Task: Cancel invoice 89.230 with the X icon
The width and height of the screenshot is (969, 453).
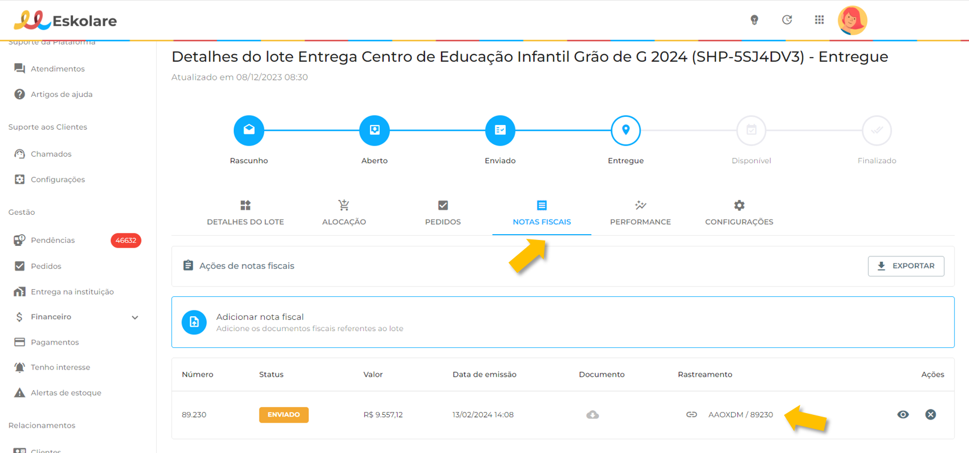Action: [931, 415]
